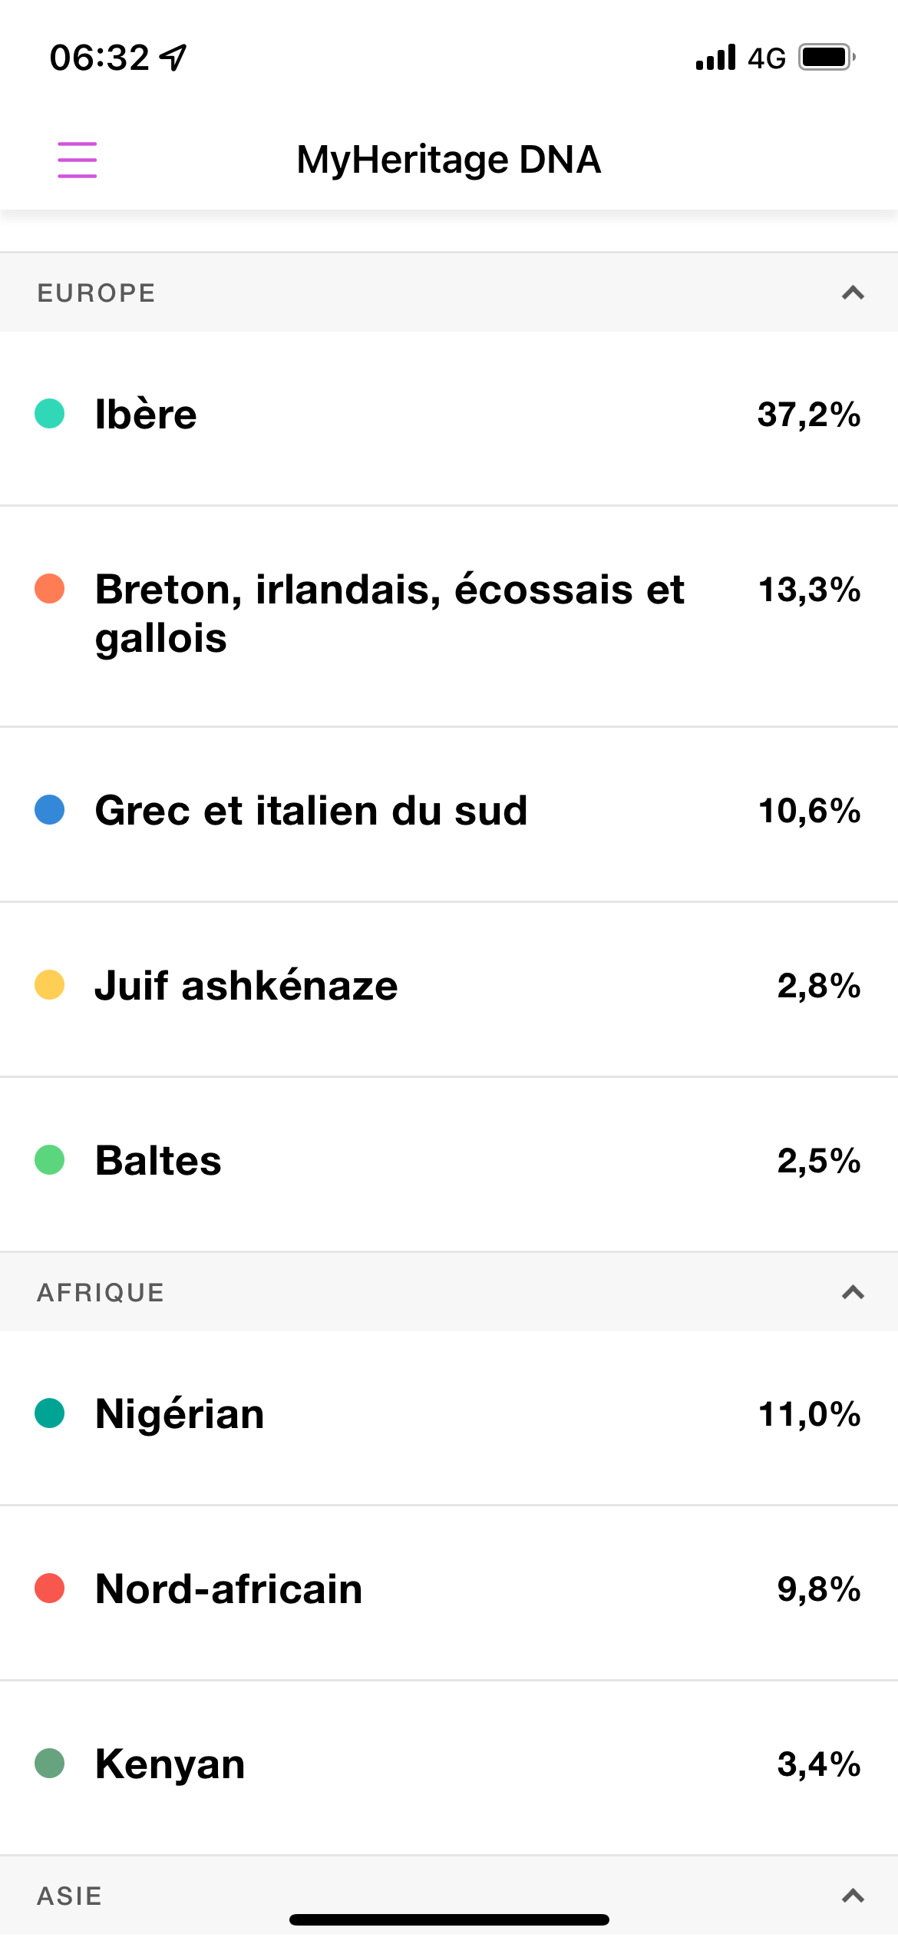The height and width of the screenshot is (1944, 898).
Task: Select the Kenyan ethnicity row
Action: 449,1767
